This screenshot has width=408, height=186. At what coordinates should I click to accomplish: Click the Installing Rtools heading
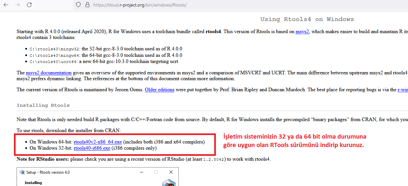pos(43,105)
